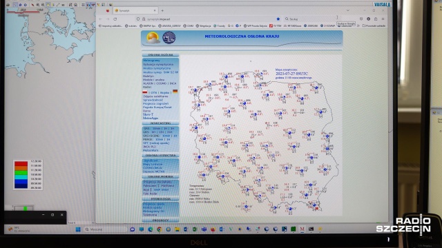Reload the Synoptyk page
442x248 pixels.
click(x=115, y=19)
